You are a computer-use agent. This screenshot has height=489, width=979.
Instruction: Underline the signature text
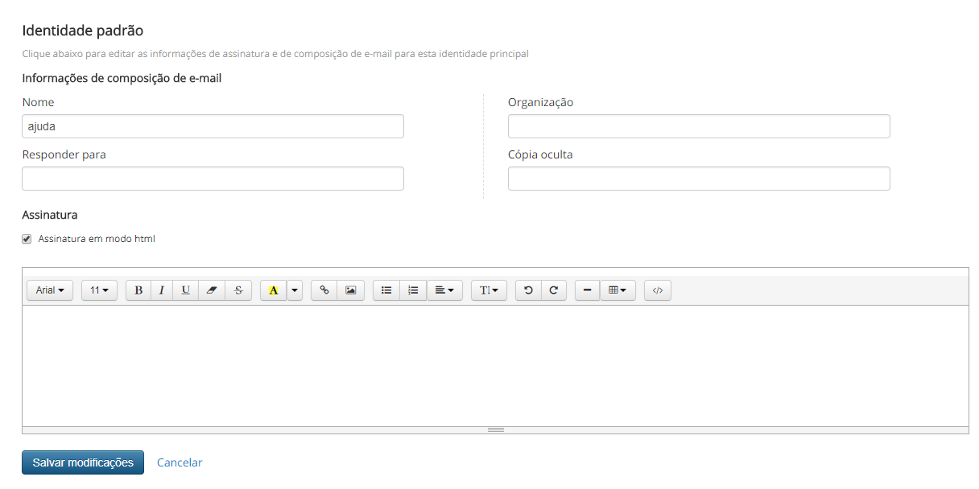click(x=185, y=290)
